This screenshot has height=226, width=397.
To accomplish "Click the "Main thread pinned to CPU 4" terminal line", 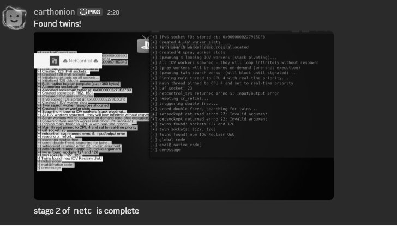I will click(221, 83).
